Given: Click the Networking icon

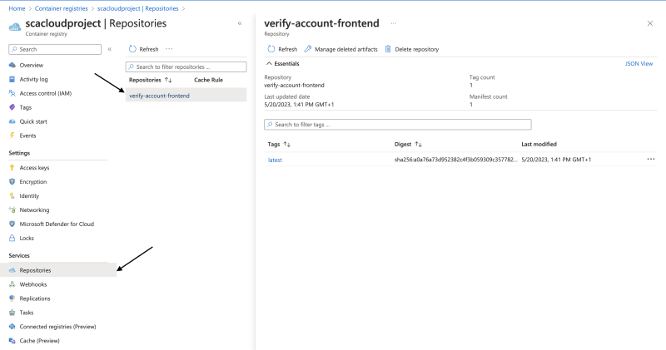Looking at the screenshot, I should pos(12,210).
